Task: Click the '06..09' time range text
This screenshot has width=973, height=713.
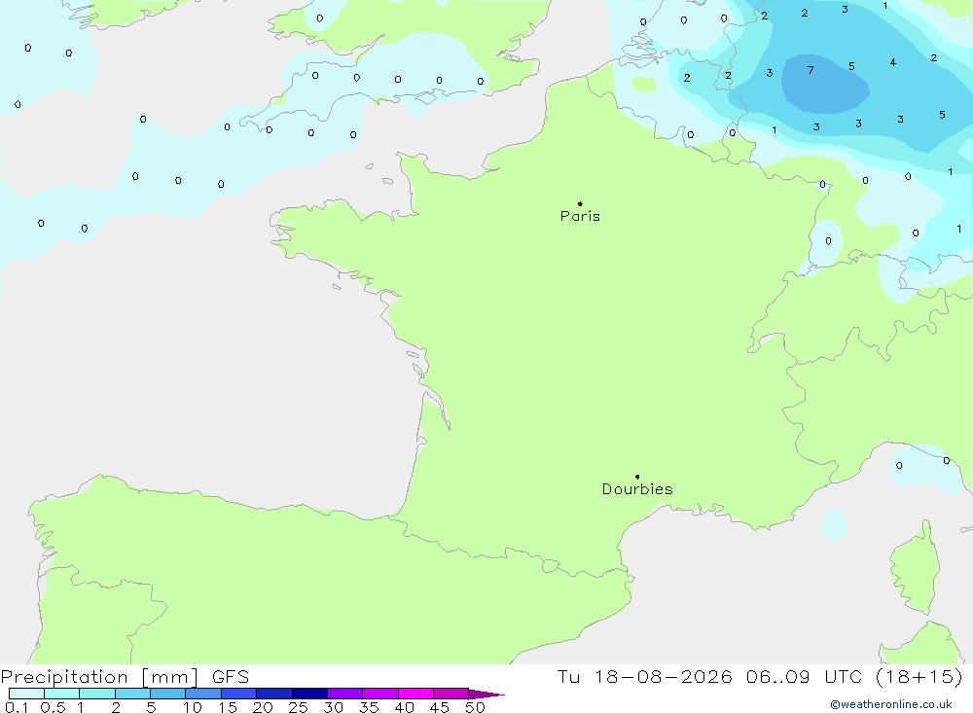Action: [x=778, y=676]
